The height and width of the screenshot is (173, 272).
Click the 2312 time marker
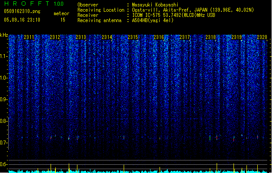(x=55, y=37)
